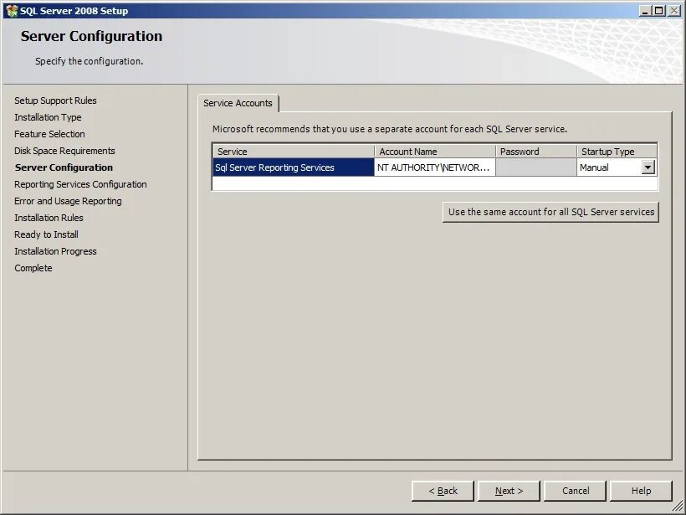This screenshot has width=686, height=515.
Task: Click the window resize grip corner
Action: pos(676,506)
